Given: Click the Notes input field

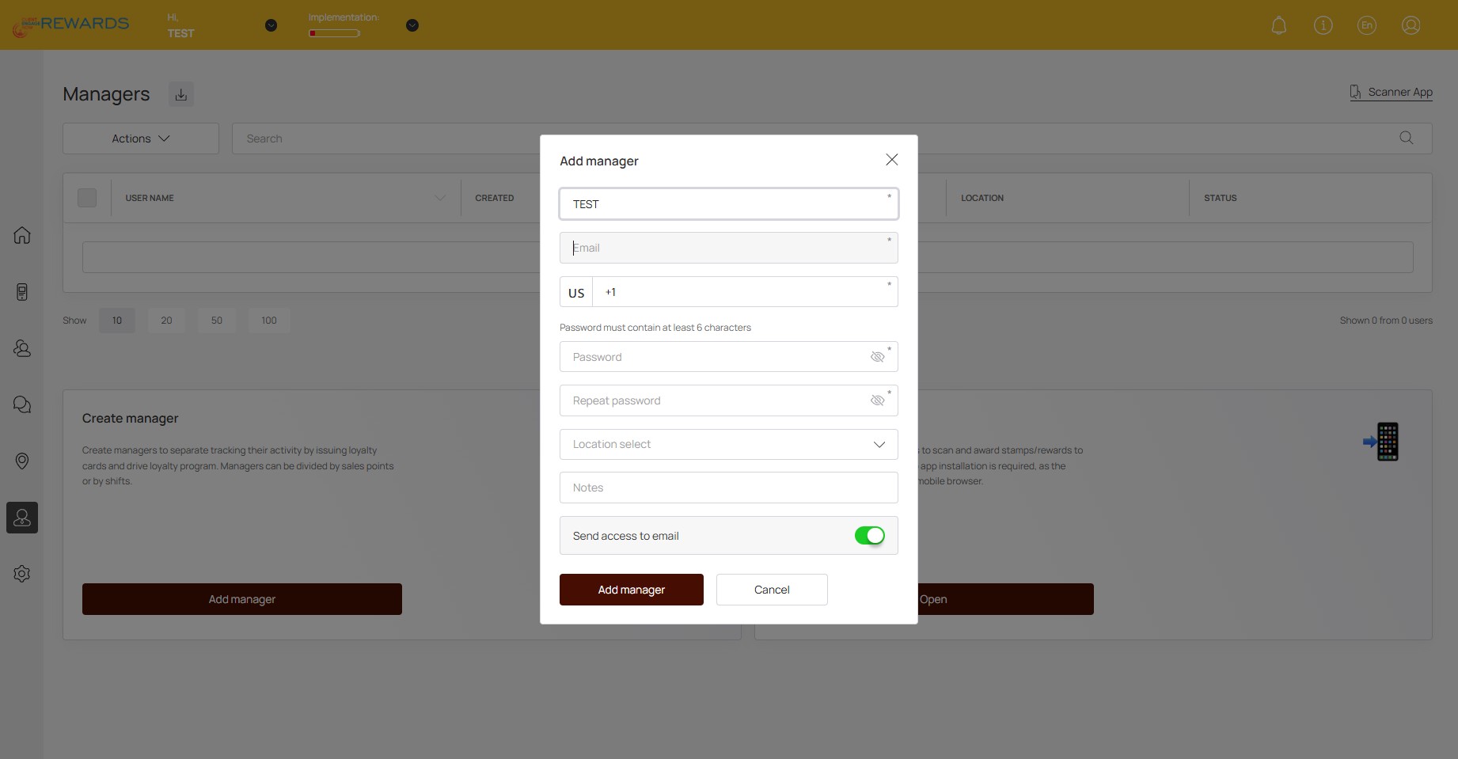Looking at the screenshot, I should tap(729, 488).
